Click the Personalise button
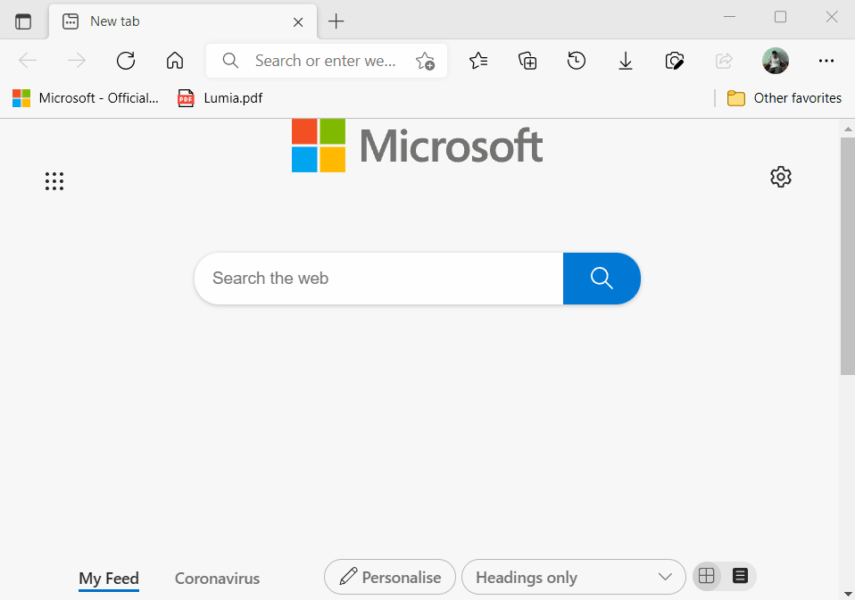This screenshot has height=600, width=855. 389,576
